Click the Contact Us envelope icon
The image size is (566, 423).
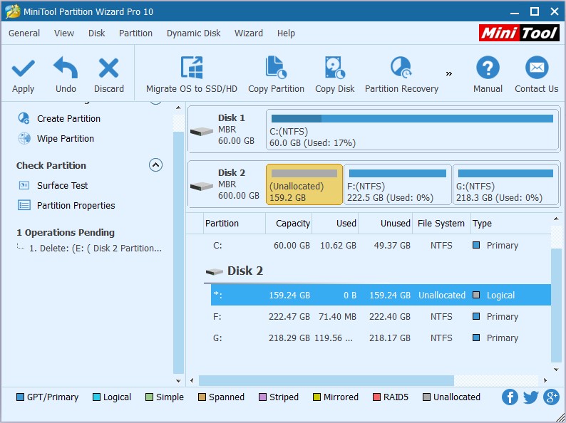536,68
